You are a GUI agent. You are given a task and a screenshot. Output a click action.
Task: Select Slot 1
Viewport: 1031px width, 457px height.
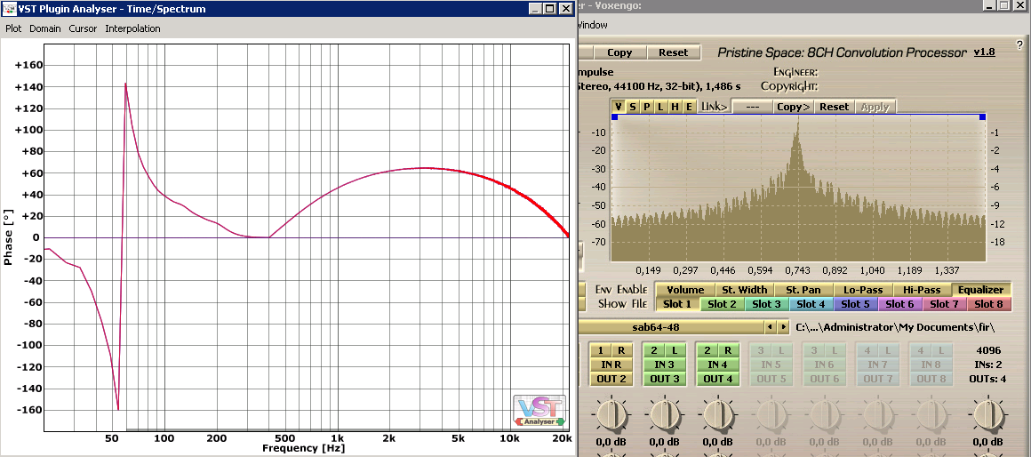tap(677, 304)
